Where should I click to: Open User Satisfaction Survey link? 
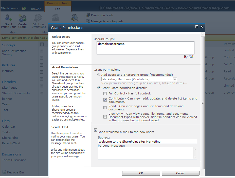click(x=14, y=53)
